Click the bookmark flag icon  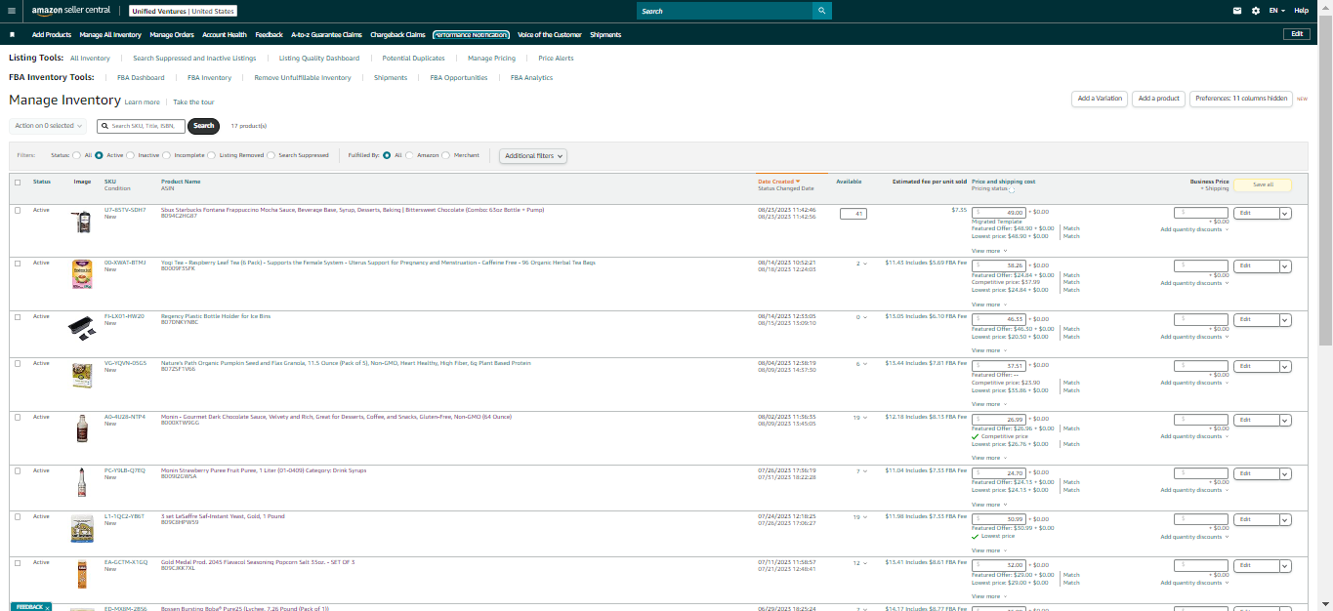[x=12, y=34]
